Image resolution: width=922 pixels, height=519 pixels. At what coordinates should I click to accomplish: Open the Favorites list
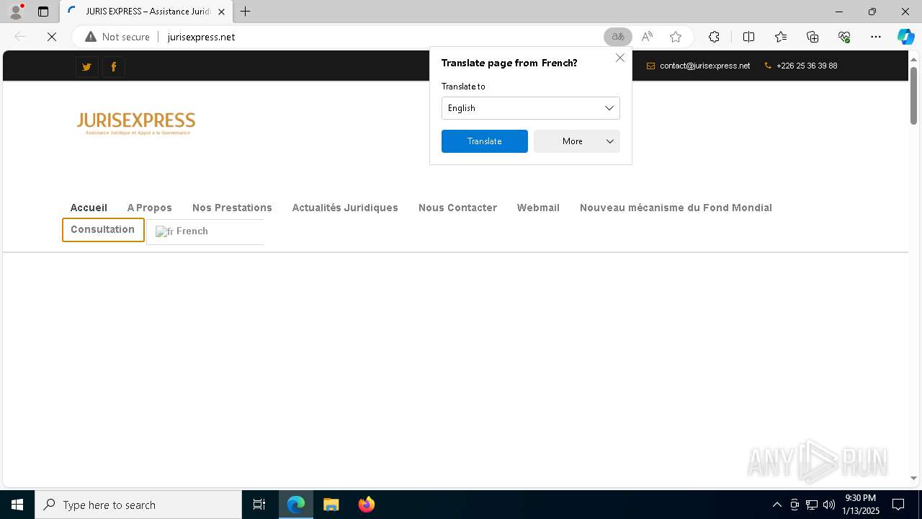pyautogui.click(x=781, y=37)
